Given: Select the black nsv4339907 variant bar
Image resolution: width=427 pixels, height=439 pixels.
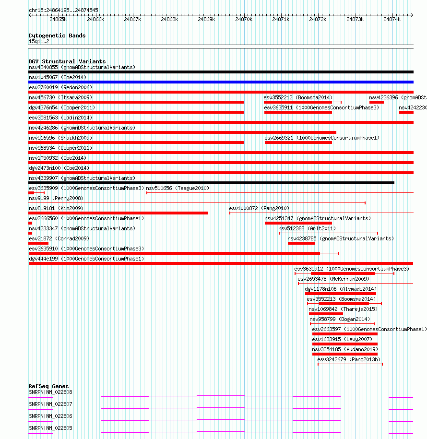Looking at the screenshot, I should pos(212,183).
